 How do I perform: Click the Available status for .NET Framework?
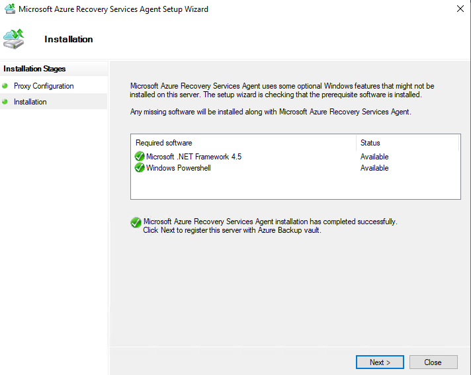[374, 157]
